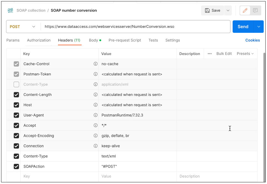The width and height of the screenshot is (267, 184).
Task: Click the floppy disk Save icon
Action: (207, 10)
